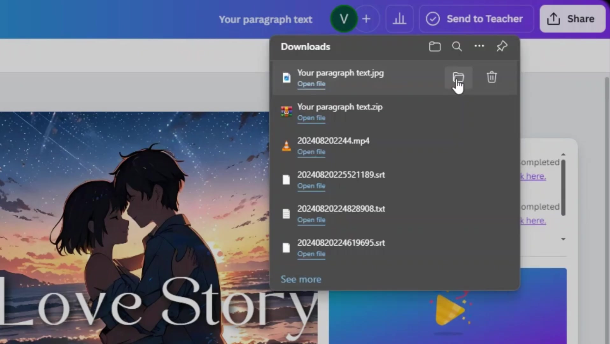Image resolution: width=610 pixels, height=344 pixels.
Task: Click the side panel scrollbar thumb
Action: coord(563,187)
